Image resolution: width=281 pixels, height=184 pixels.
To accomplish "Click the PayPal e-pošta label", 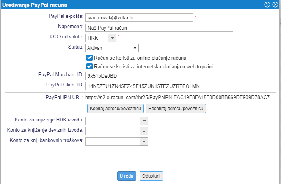I will [x=66, y=16].
